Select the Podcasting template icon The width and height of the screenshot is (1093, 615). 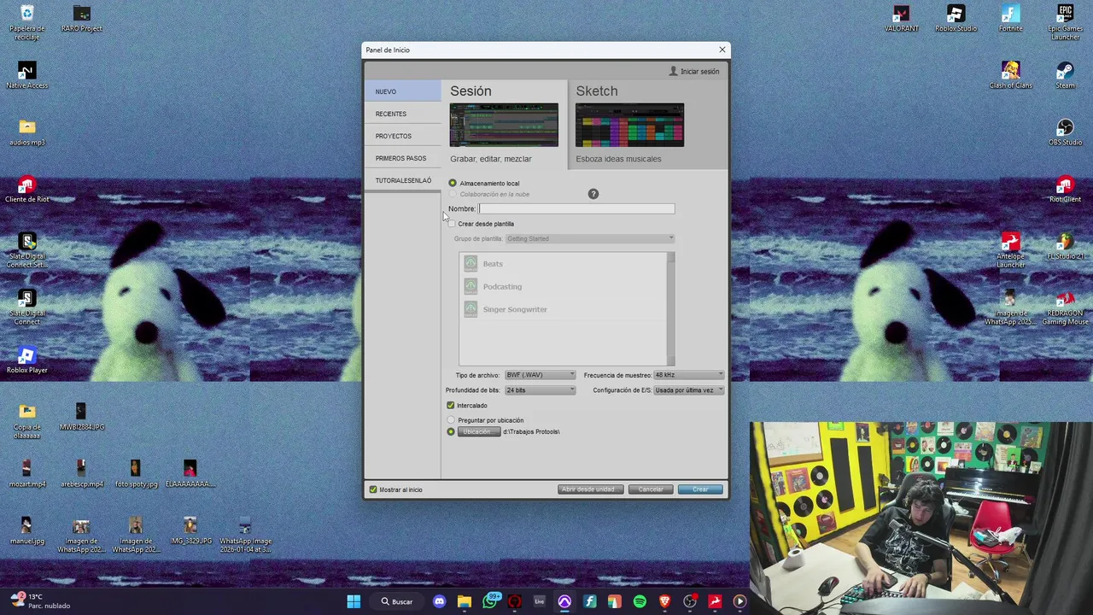point(471,287)
